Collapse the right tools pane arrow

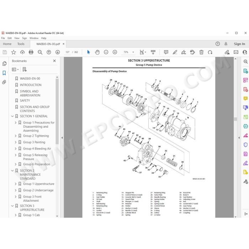pos(239,138)
